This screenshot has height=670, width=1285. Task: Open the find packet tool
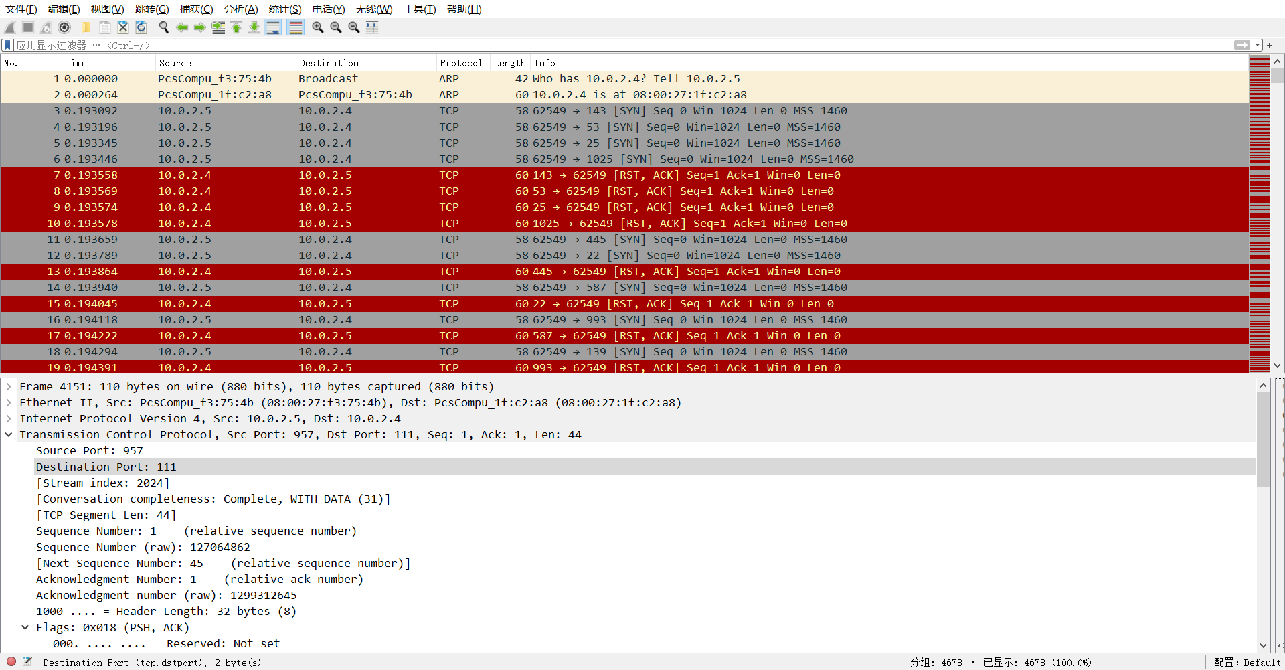[163, 27]
